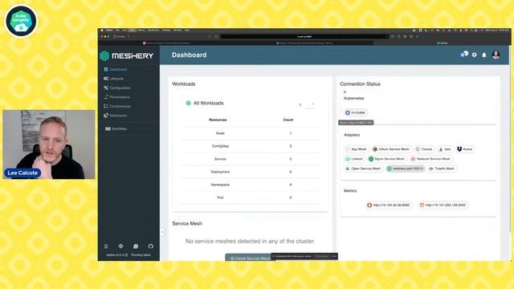This screenshot has width=514, height=289.
Task: Select the Network Service Mesh adapter chip
Action: [x=430, y=159]
